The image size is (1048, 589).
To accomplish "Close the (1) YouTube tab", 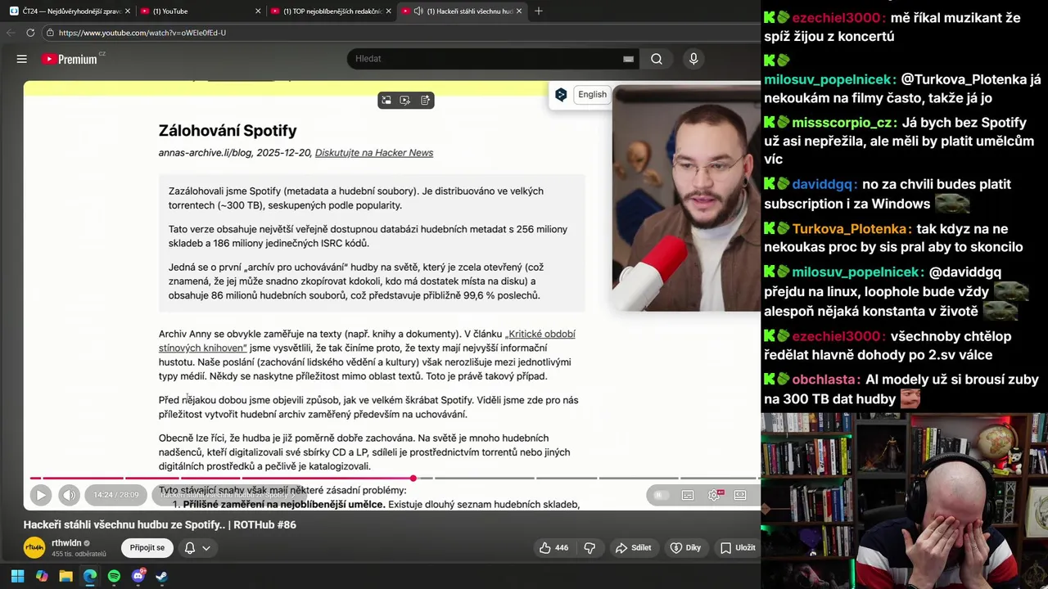I will [258, 11].
